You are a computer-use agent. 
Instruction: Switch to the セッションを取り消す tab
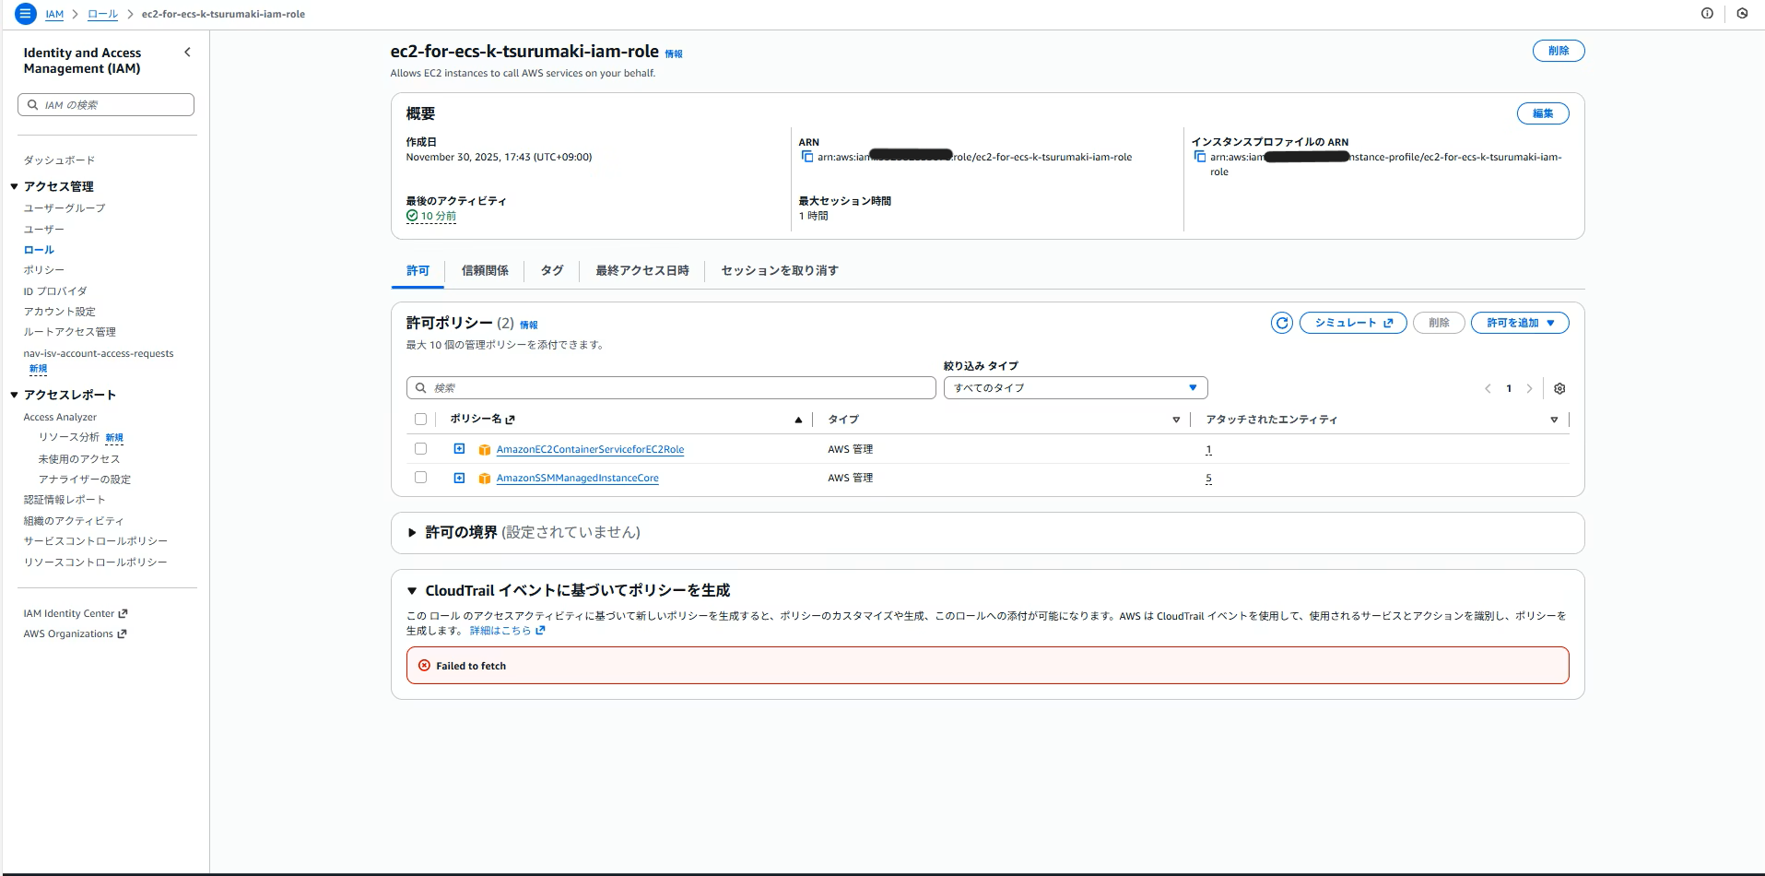pos(780,271)
